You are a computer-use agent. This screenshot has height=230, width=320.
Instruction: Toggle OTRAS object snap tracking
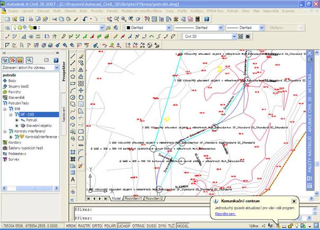pos(138,226)
